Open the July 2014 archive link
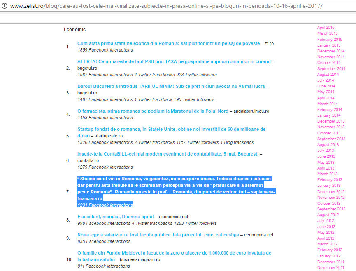 tap(325, 80)
